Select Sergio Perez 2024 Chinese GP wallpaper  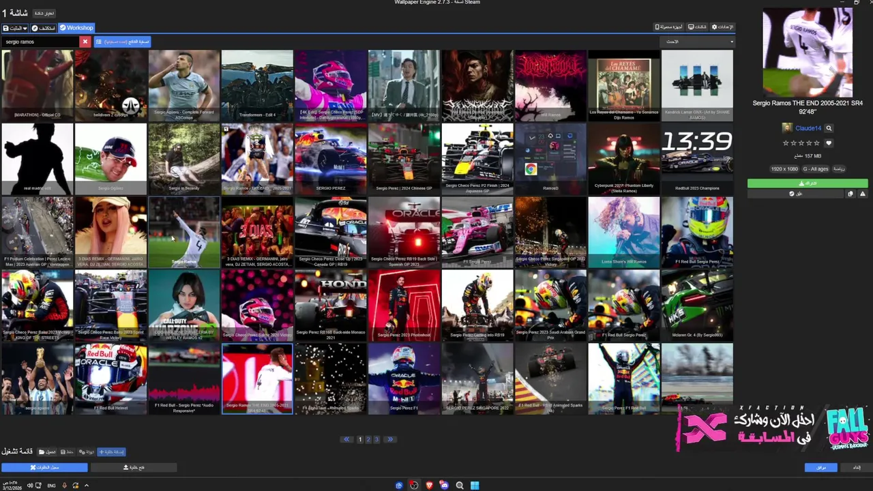[404, 158]
